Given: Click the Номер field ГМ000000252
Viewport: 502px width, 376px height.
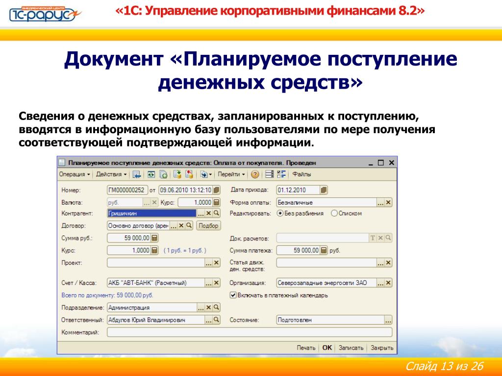Looking at the screenshot, I should click(x=127, y=190).
